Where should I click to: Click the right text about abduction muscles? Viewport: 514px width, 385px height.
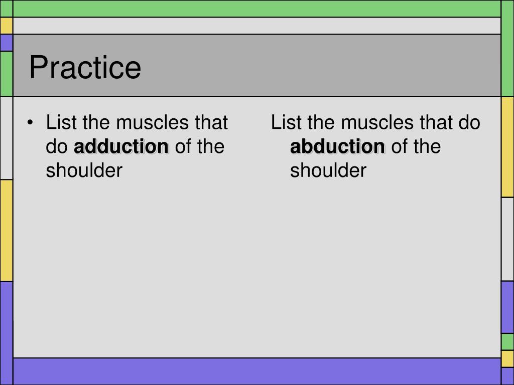375,146
